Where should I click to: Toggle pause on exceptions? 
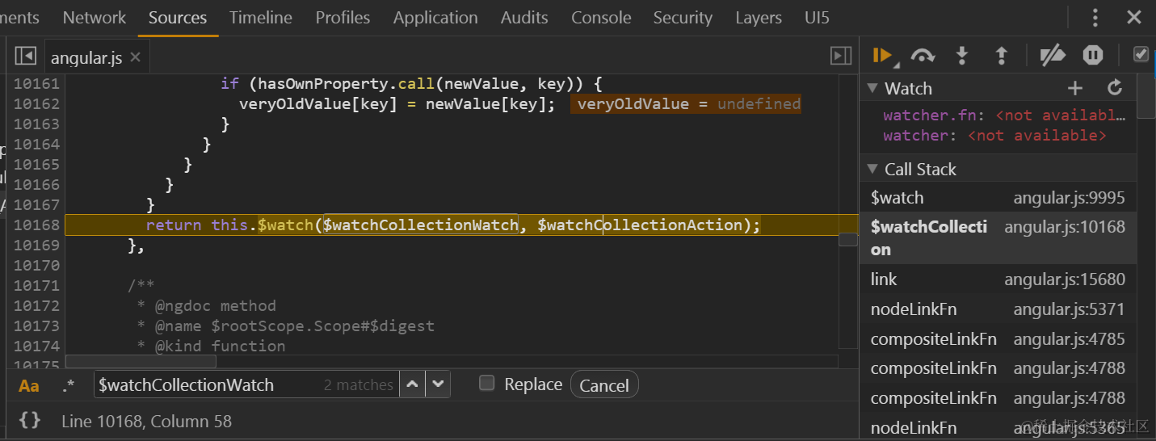point(1093,55)
